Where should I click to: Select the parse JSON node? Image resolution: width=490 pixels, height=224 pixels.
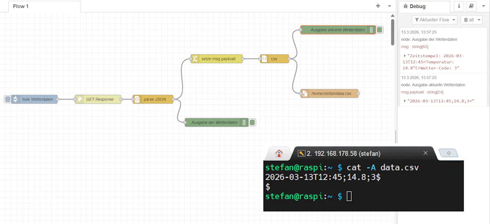pos(154,99)
